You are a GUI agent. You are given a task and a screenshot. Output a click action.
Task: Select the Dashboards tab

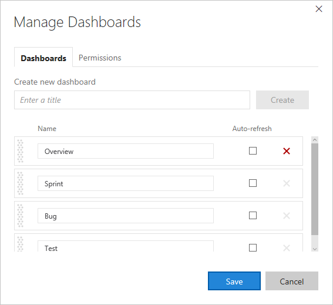[x=43, y=58]
